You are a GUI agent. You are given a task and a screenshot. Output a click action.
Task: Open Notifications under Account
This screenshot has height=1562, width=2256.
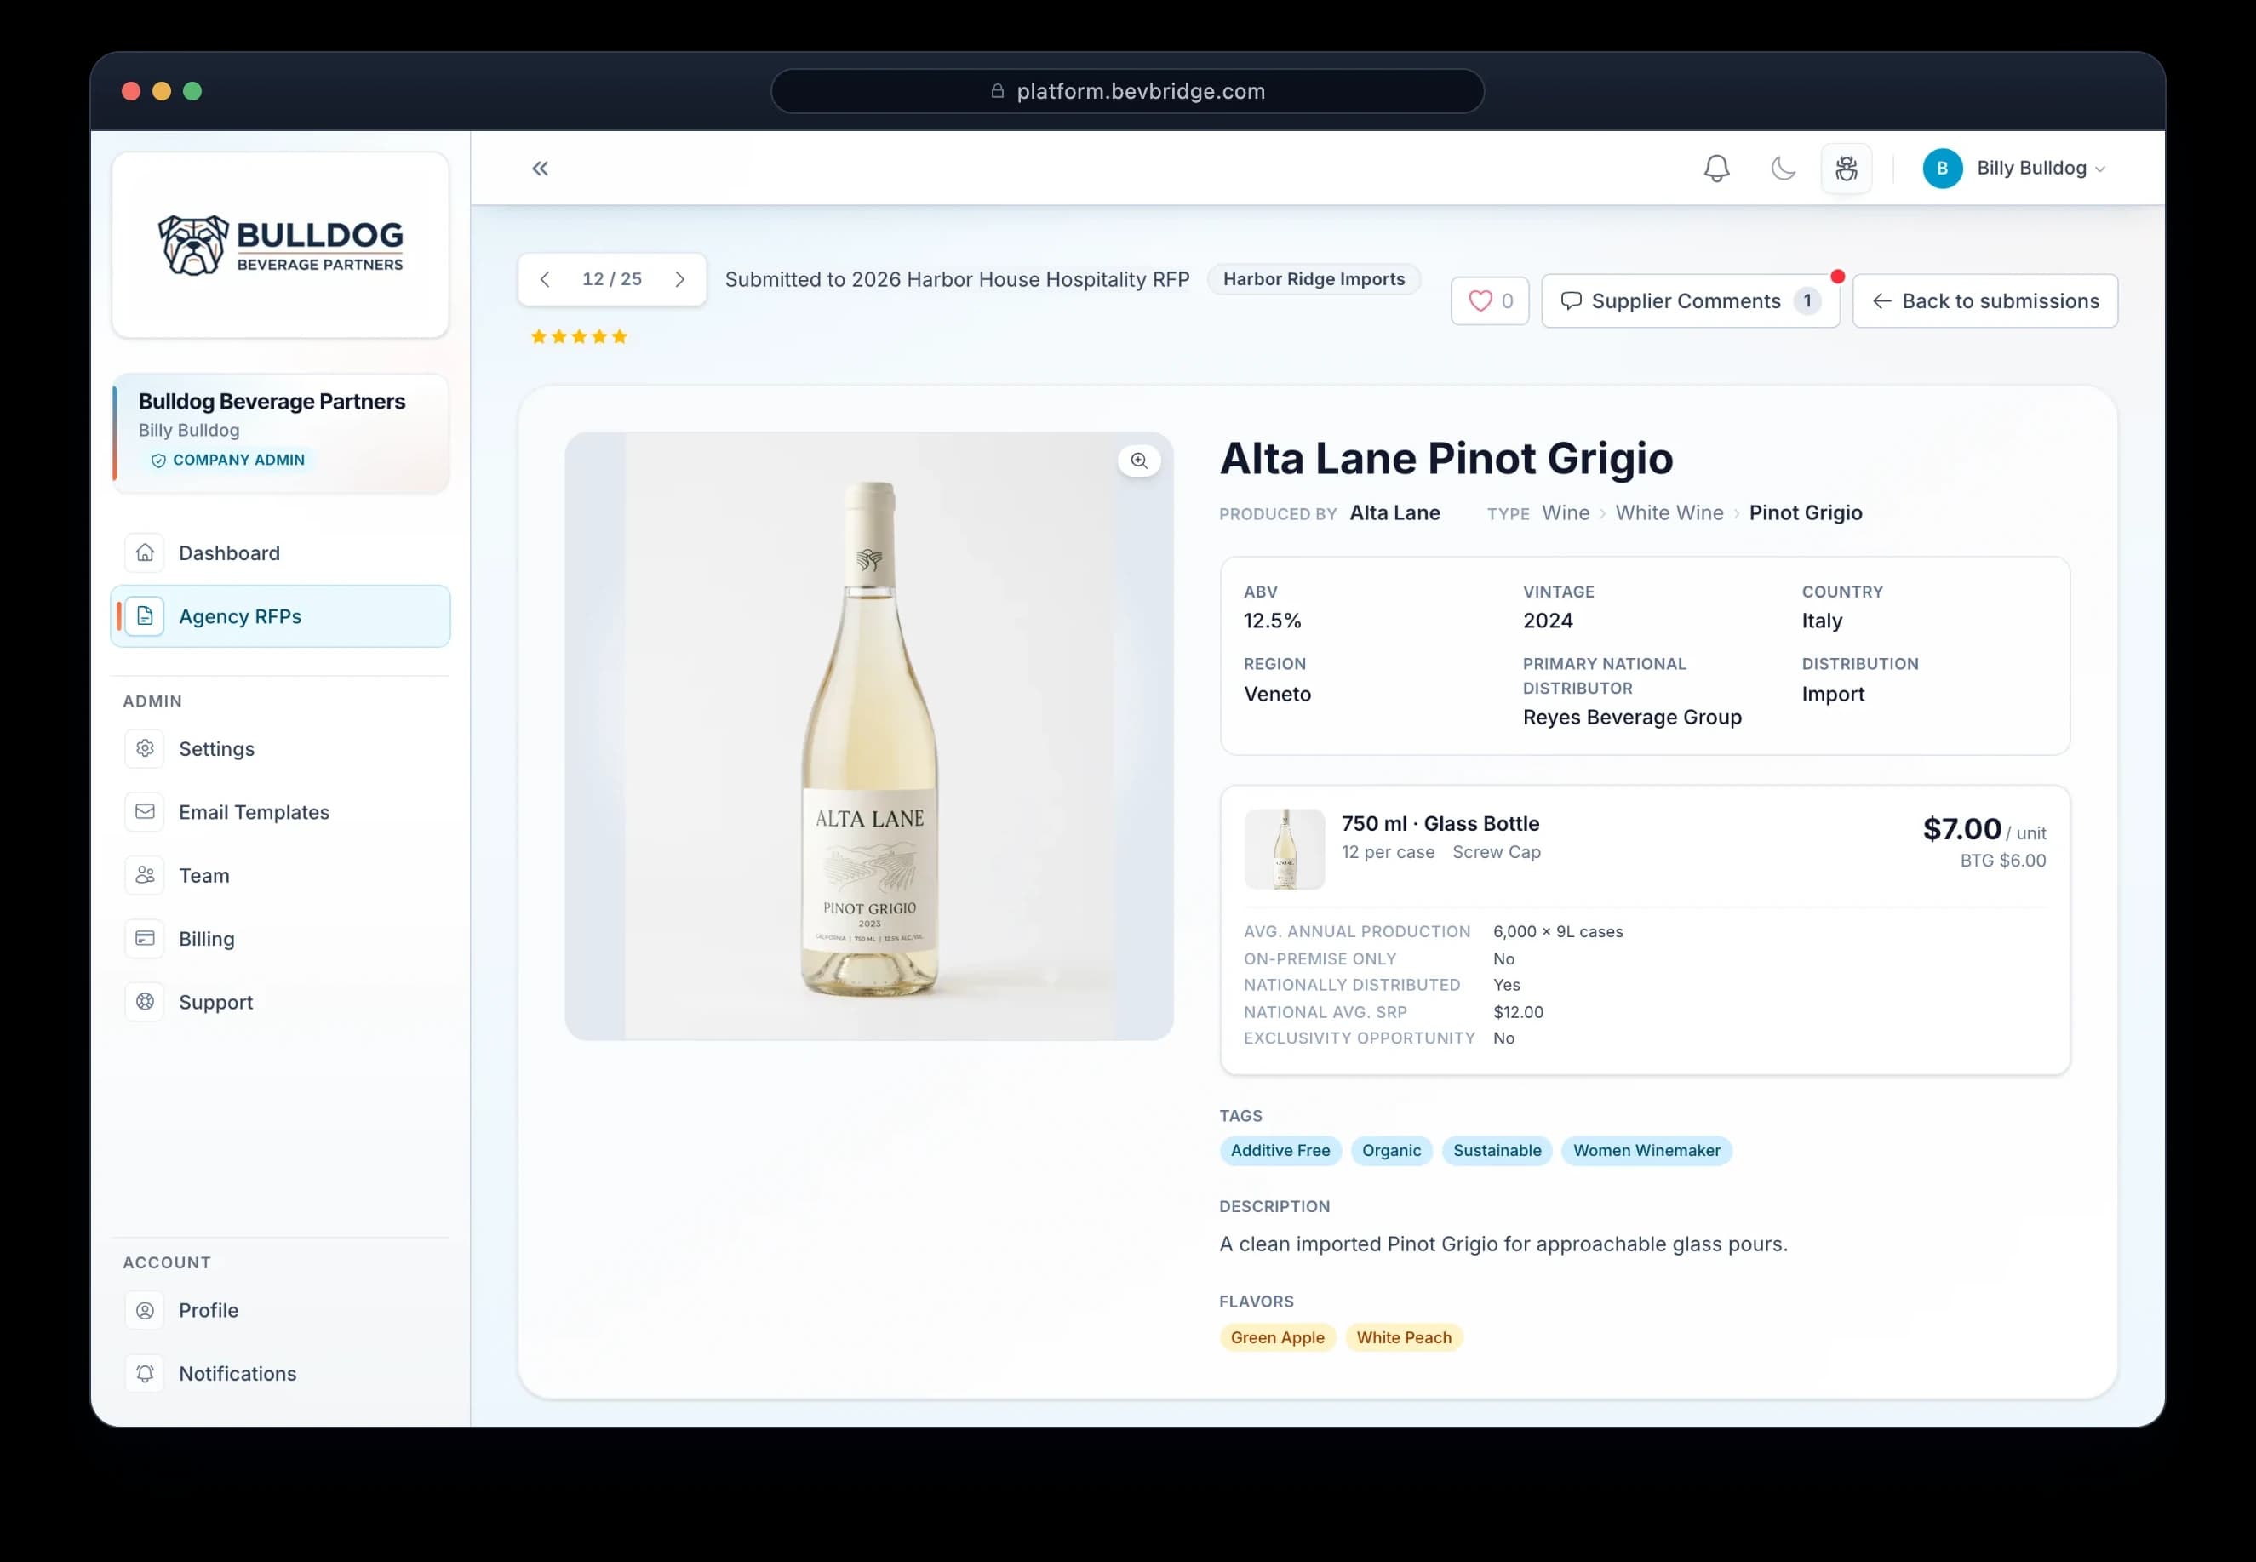click(280, 1374)
